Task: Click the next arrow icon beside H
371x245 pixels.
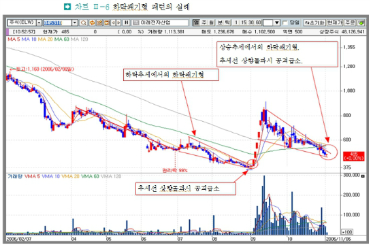Action: click(x=118, y=22)
